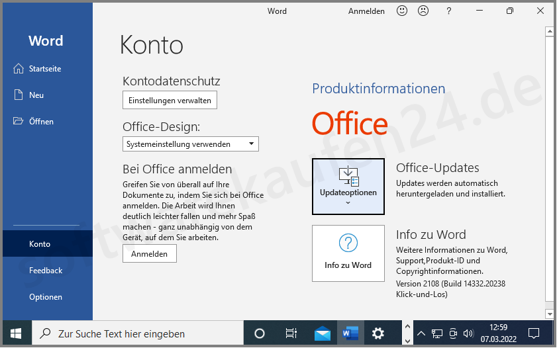Open the Mail app from taskbar

point(323,333)
